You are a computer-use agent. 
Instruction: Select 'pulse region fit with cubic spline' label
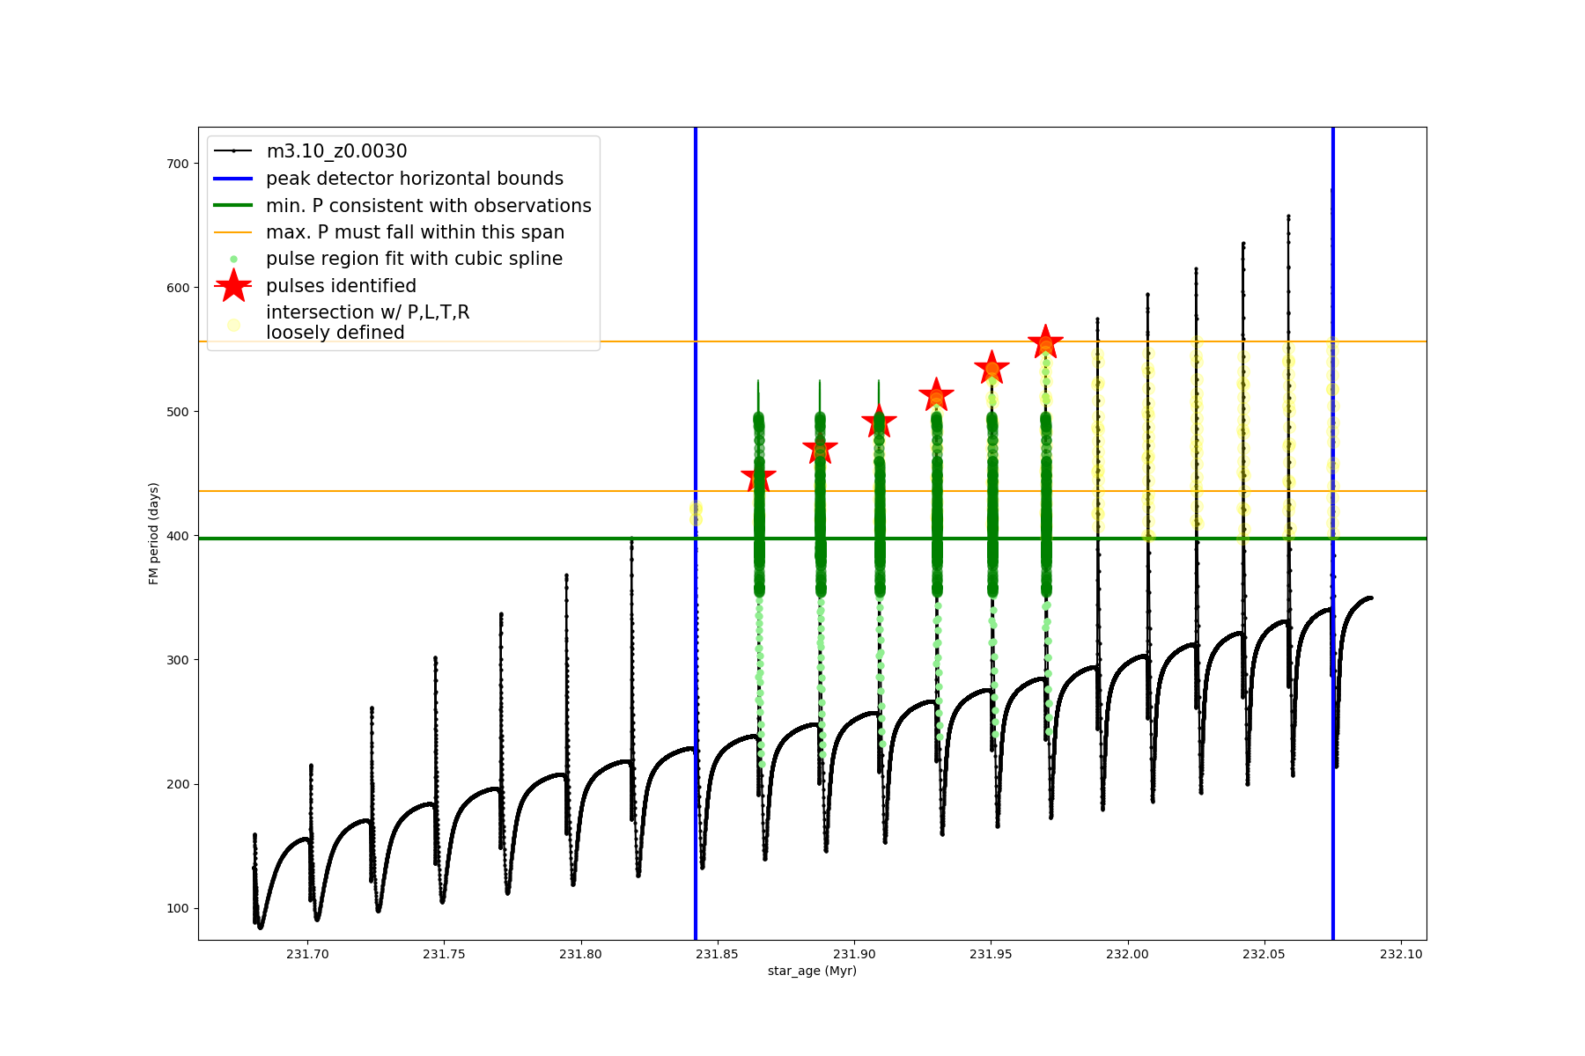414,259
